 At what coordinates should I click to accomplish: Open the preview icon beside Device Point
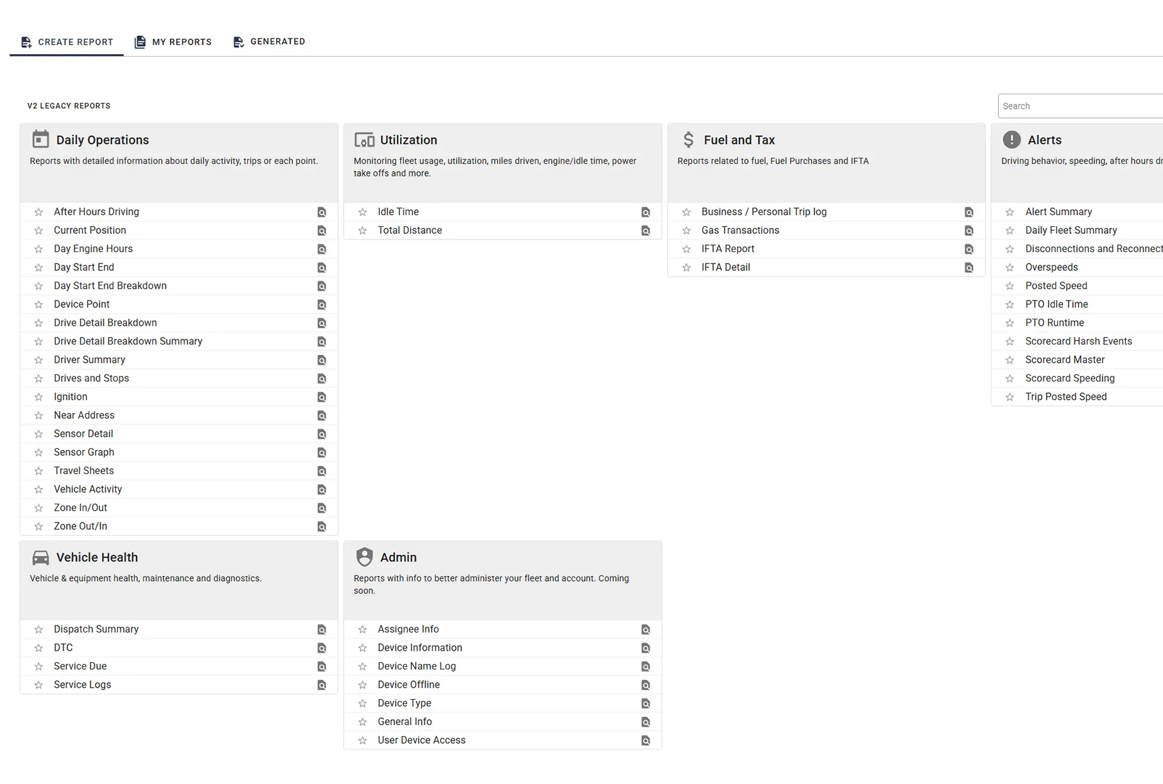pyautogui.click(x=321, y=304)
